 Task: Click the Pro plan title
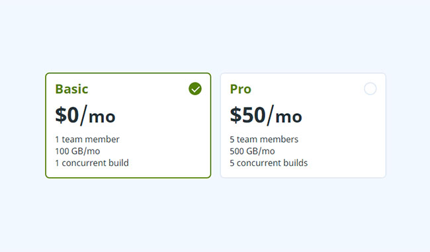(241, 89)
